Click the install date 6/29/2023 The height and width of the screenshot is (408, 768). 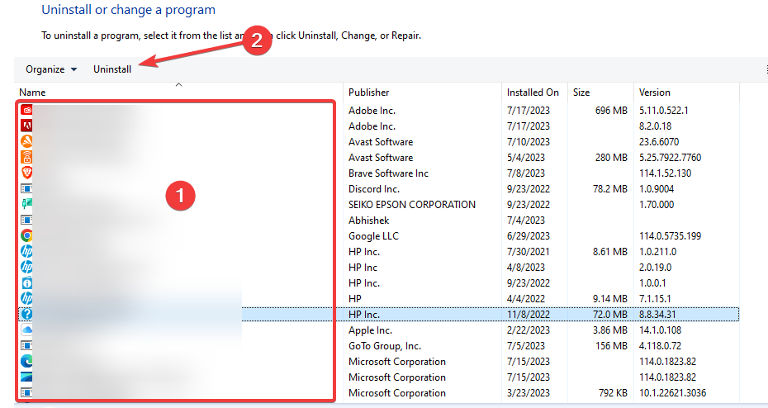pos(528,235)
